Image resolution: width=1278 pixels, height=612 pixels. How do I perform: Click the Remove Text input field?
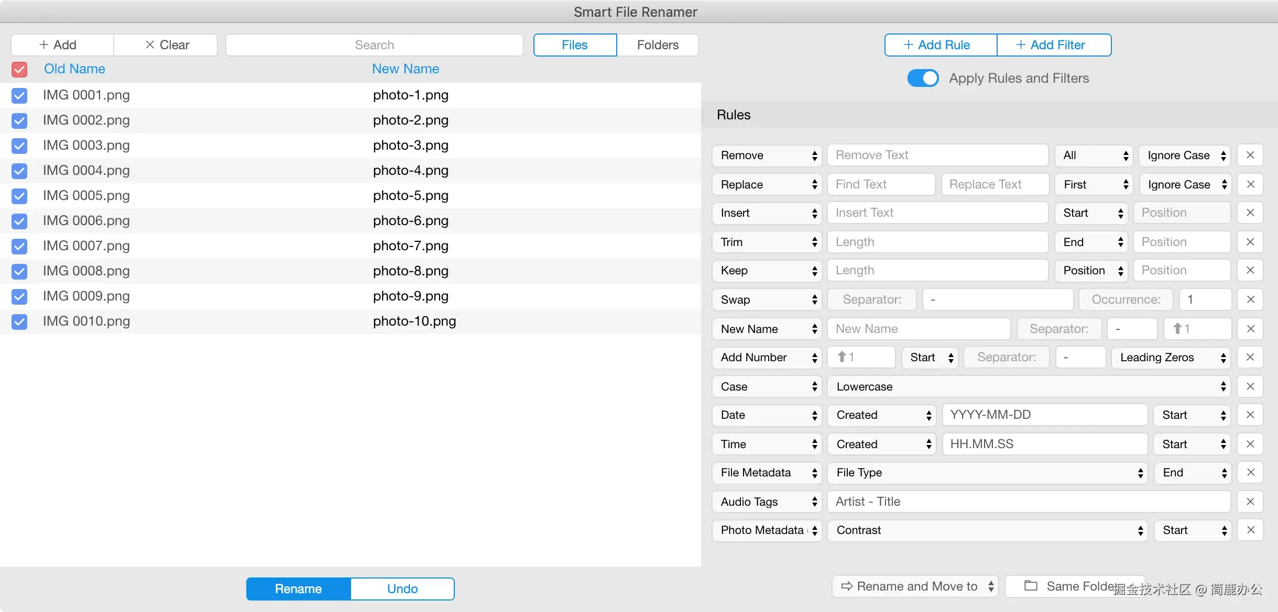(x=938, y=155)
